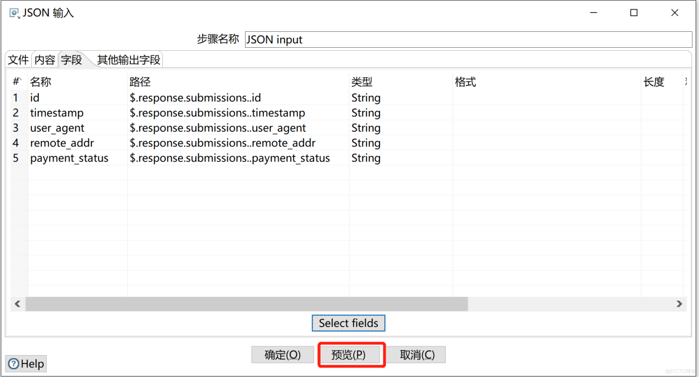
Task: Cancel with the 取消(C) button
Action: pyautogui.click(x=417, y=355)
